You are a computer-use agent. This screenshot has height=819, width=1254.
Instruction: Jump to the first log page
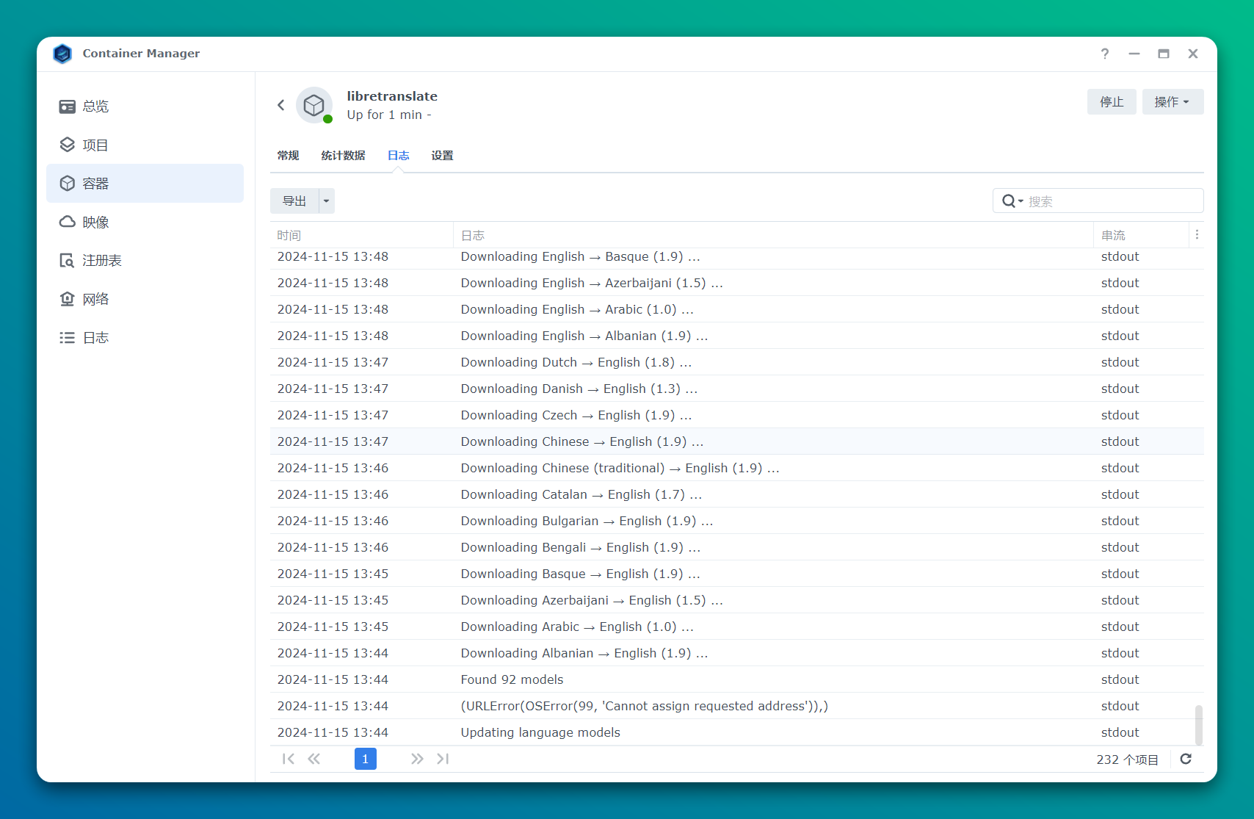[x=289, y=759]
